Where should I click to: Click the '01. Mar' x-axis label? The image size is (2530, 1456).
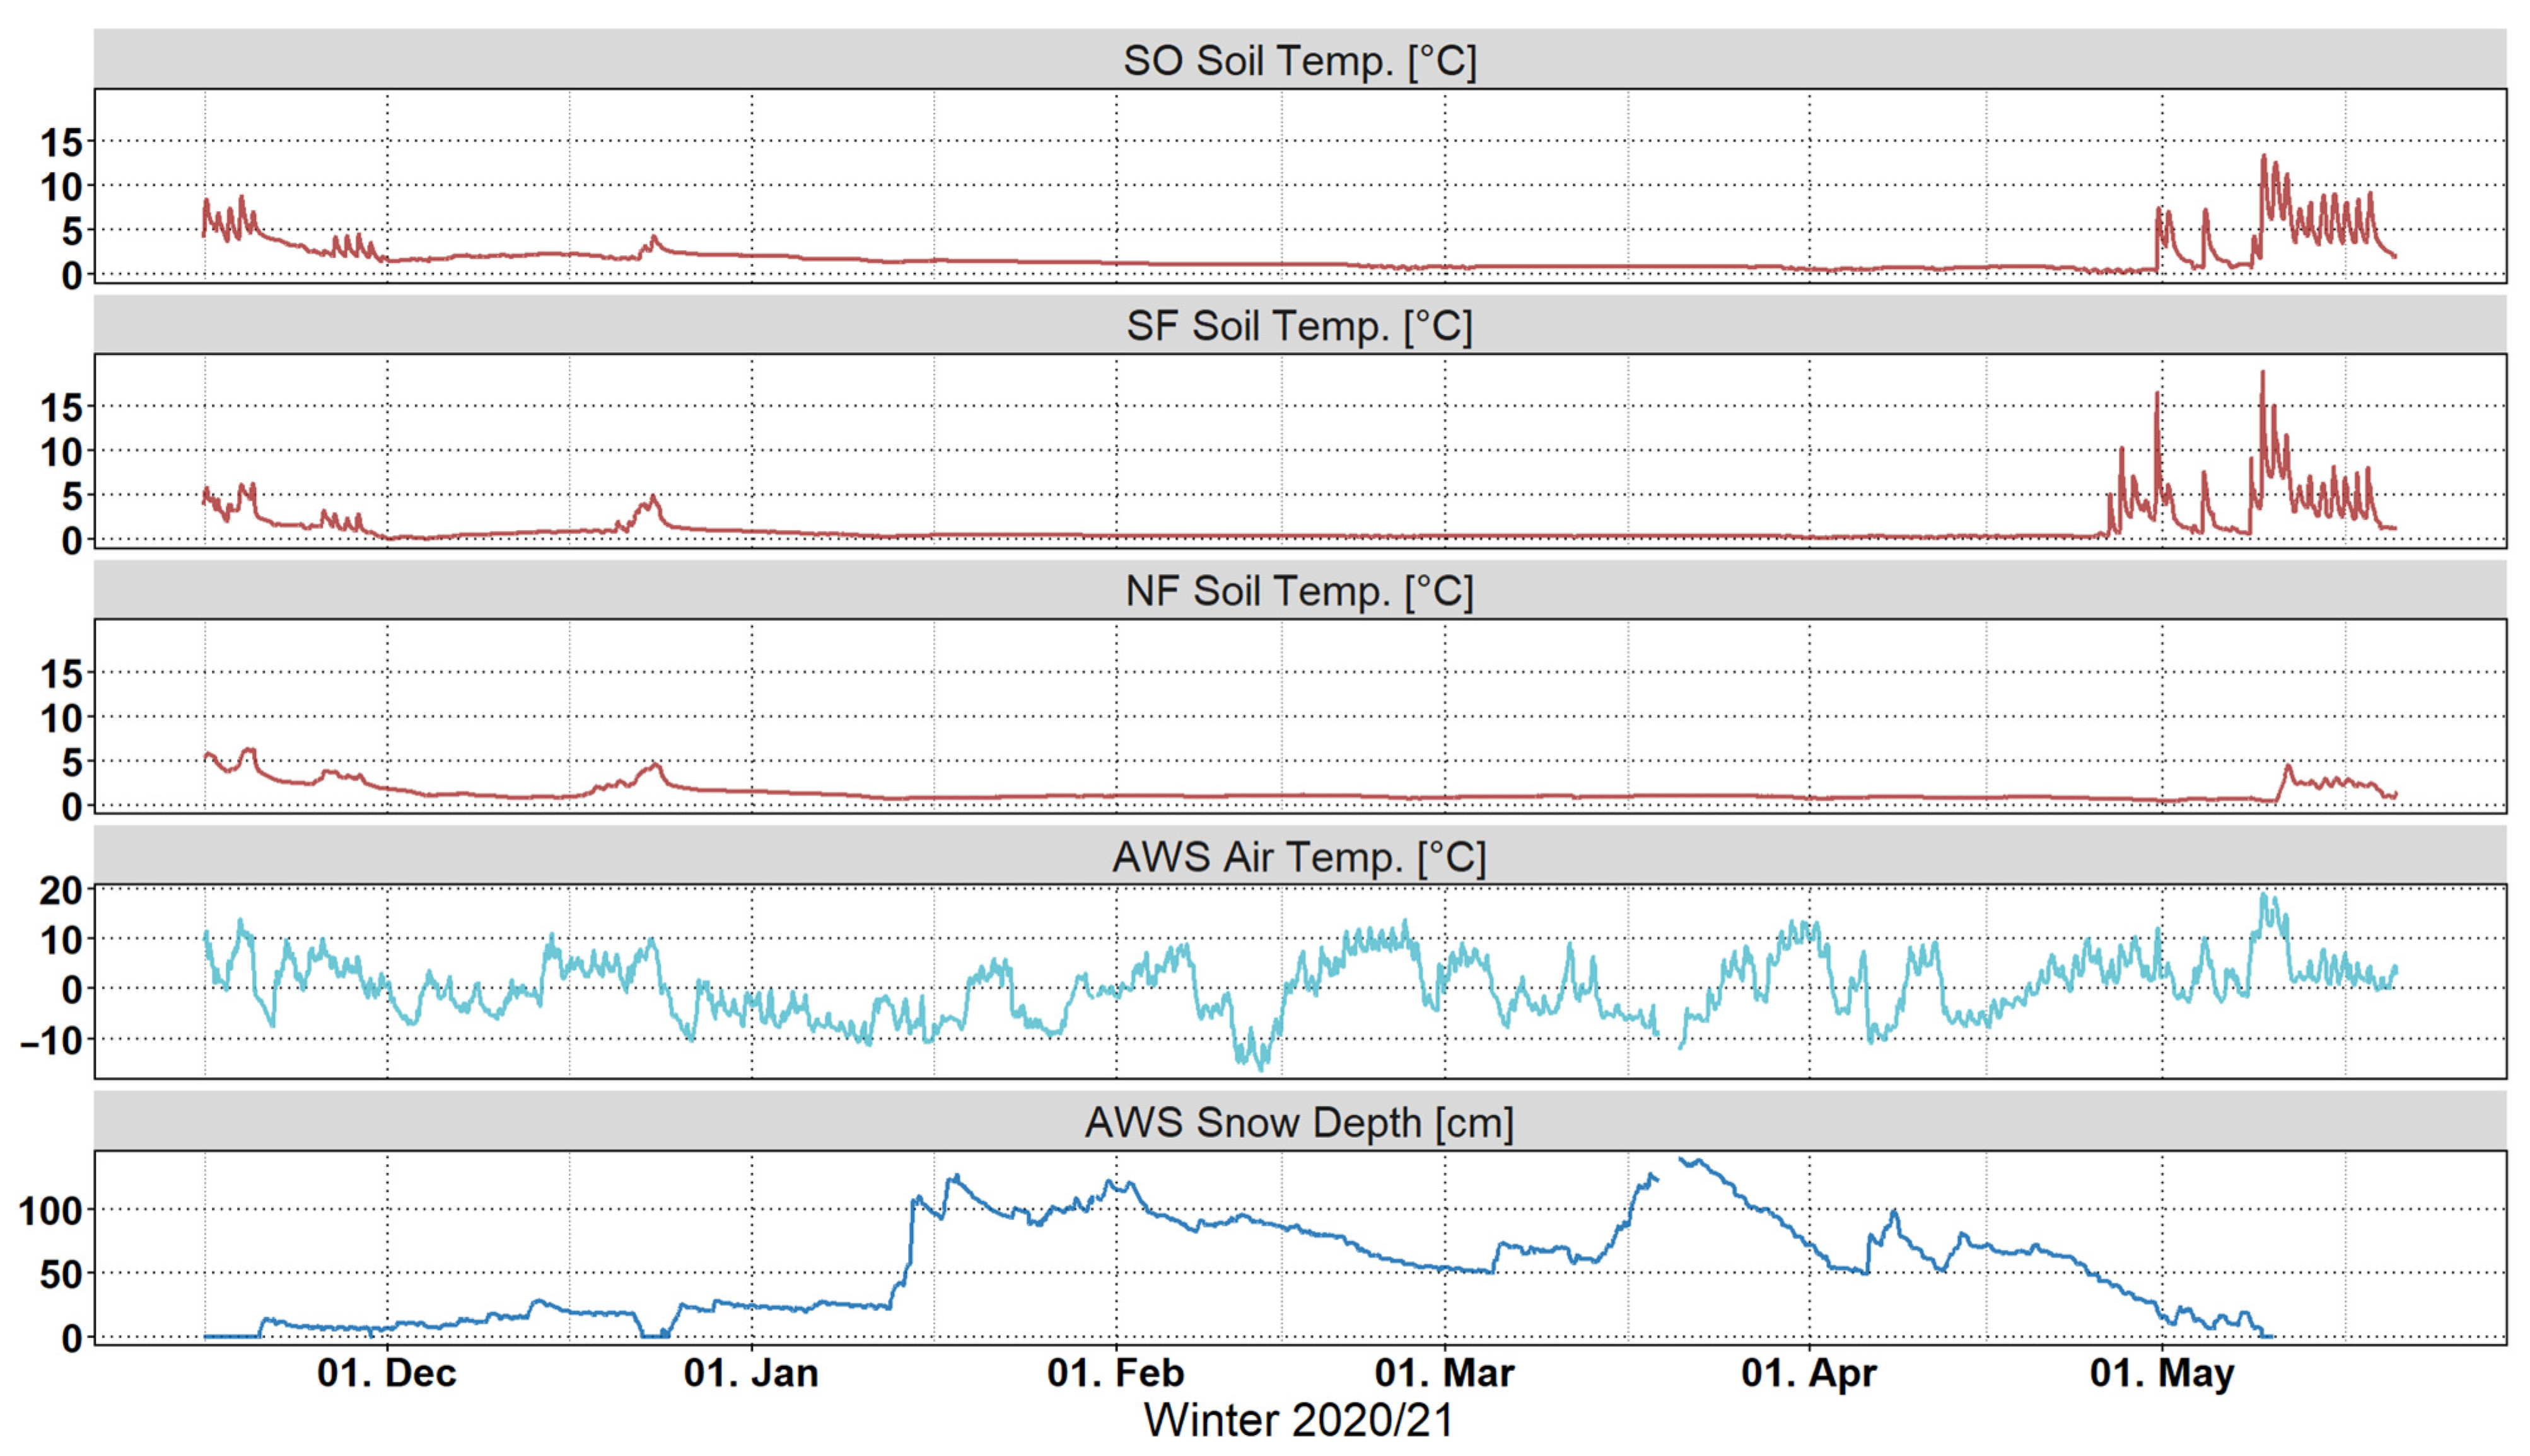point(1445,1373)
